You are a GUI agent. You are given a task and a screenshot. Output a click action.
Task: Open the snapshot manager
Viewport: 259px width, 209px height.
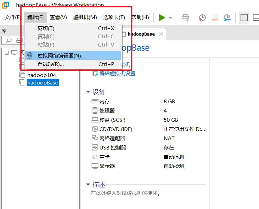pos(227,17)
